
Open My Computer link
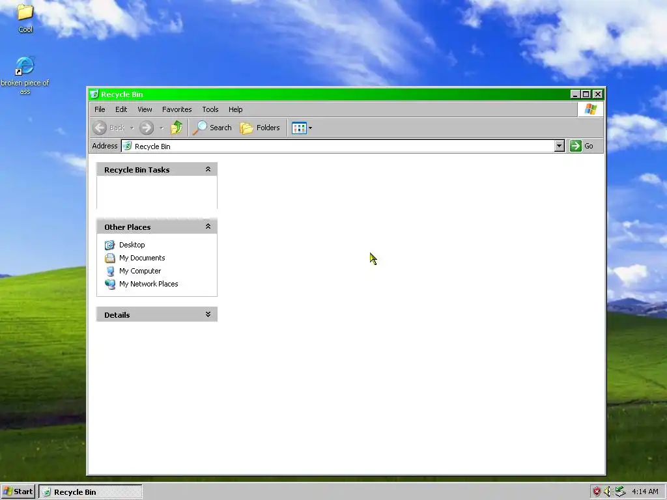click(x=140, y=271)
